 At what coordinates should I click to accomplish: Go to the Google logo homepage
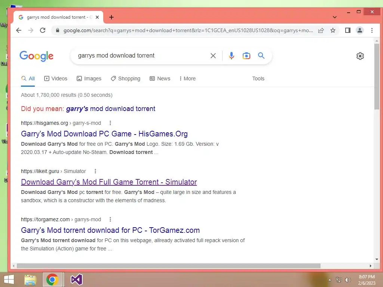[x=36, y=56]
